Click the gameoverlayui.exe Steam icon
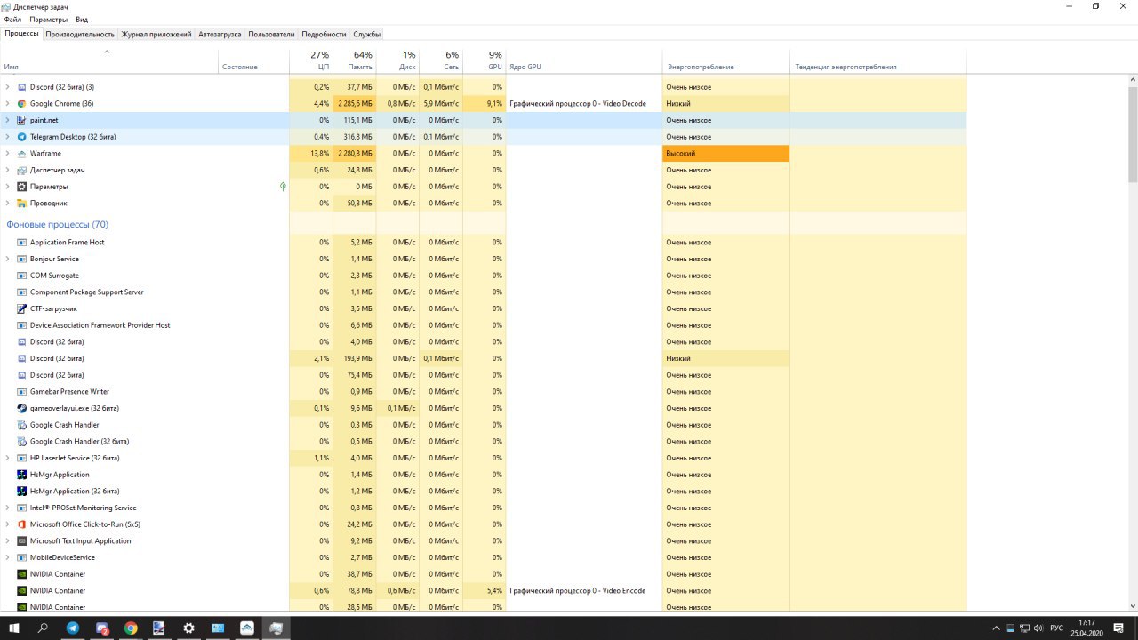1138x640 pixels. (22, 408)
